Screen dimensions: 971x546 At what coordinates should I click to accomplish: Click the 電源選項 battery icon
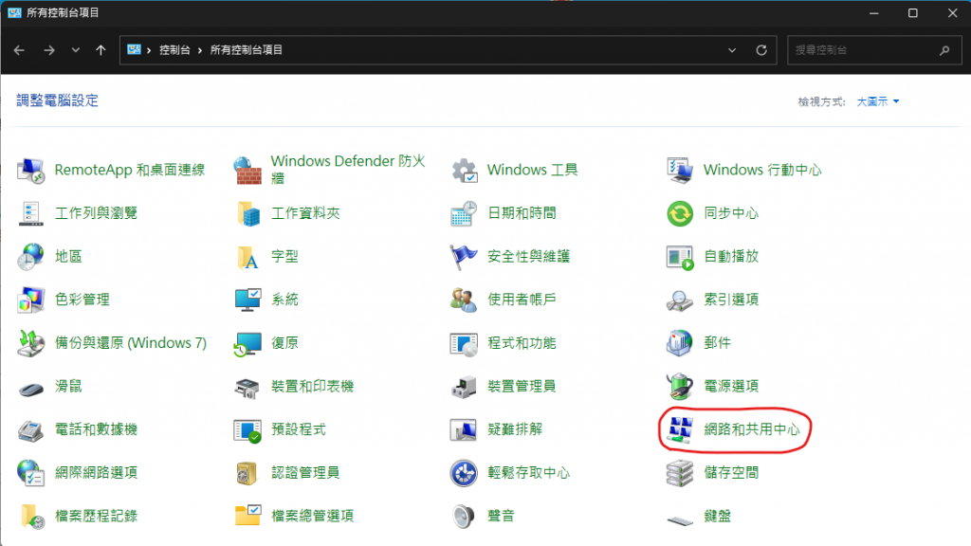680,387
